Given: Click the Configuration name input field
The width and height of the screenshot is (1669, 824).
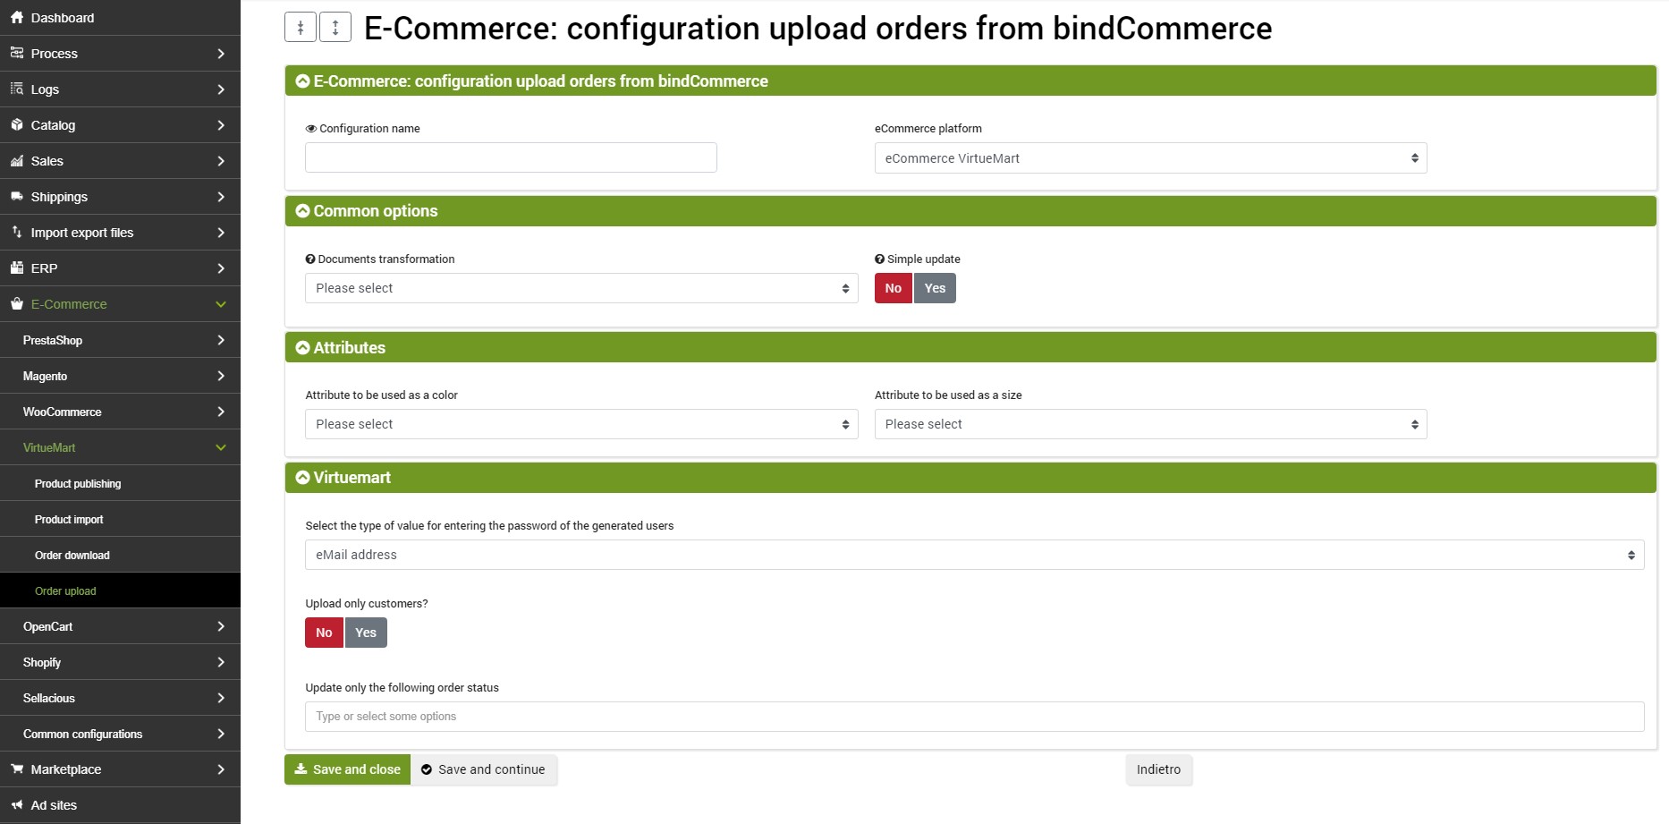Looking at the screenshot, I should click(511, 157).
